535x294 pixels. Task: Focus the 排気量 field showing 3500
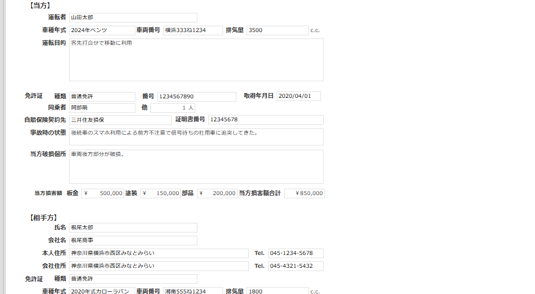pos(277,30)
